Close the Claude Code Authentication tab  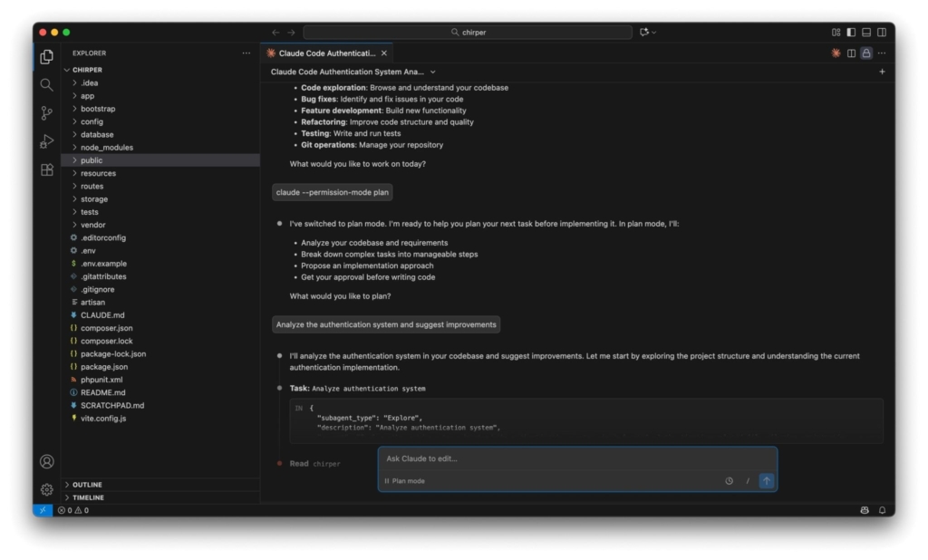tap(384, 53)
